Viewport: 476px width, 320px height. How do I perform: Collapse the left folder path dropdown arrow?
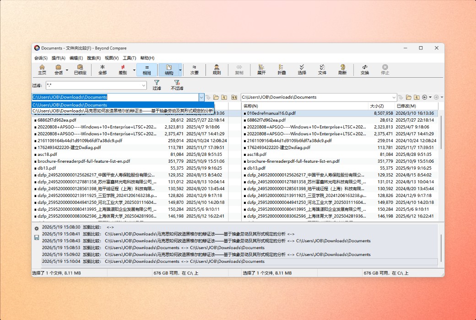[x=201, y=97]
